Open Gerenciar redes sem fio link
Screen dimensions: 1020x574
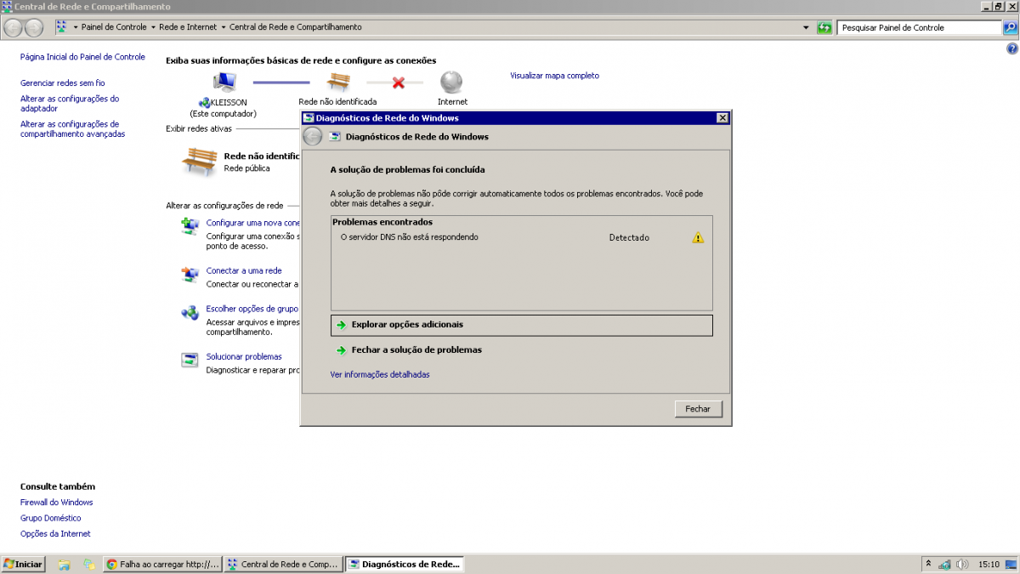coord(63,83)
